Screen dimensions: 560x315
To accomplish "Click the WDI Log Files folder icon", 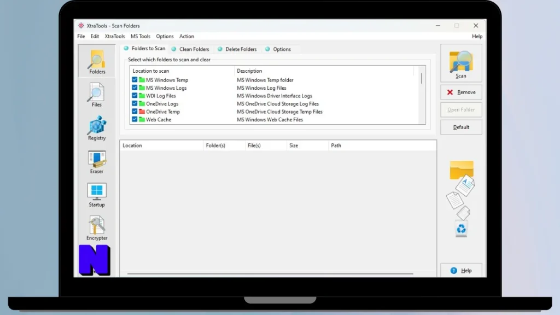I will pos(142,96).
